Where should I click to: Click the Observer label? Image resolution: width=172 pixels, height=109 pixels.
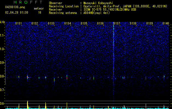[x=56, y=3]
